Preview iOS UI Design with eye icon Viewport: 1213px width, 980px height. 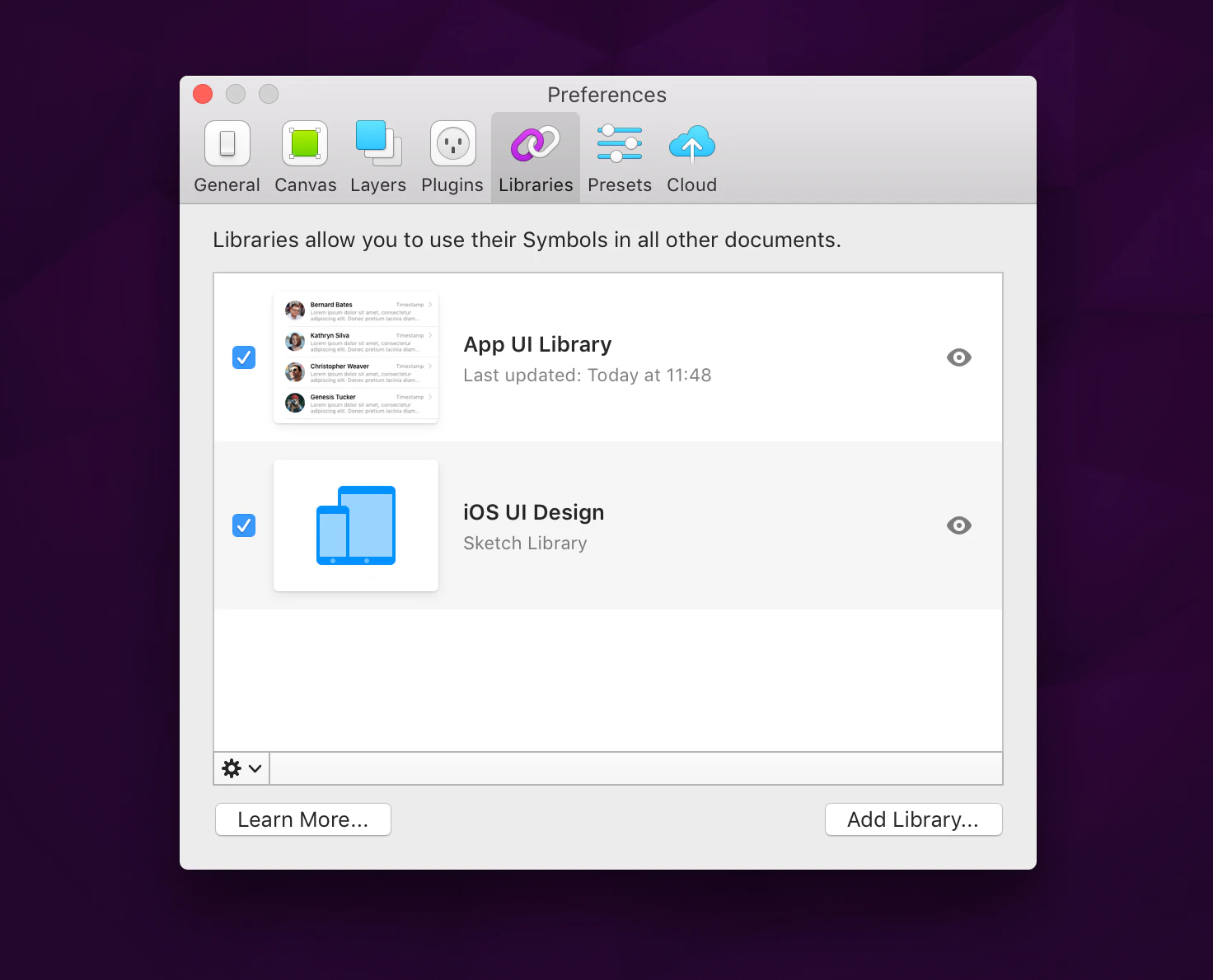[x=959, y=525]
